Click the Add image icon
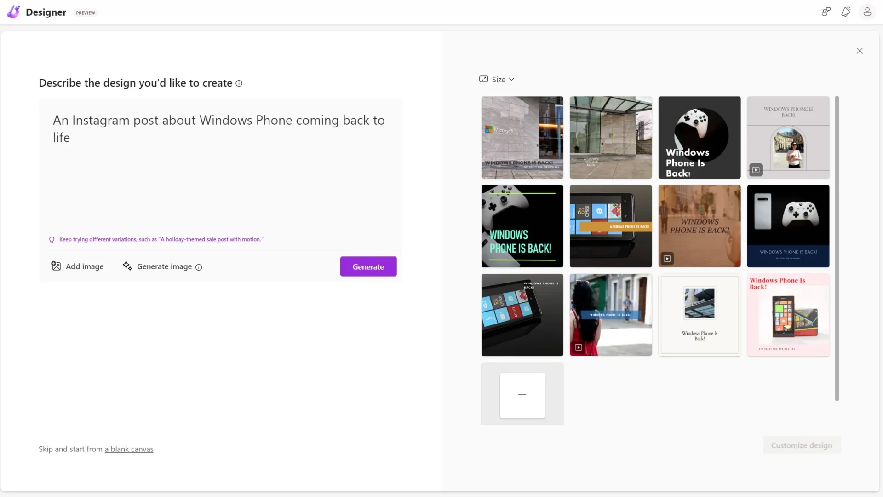Screen dimensions: 883x497 click(56, 266)
